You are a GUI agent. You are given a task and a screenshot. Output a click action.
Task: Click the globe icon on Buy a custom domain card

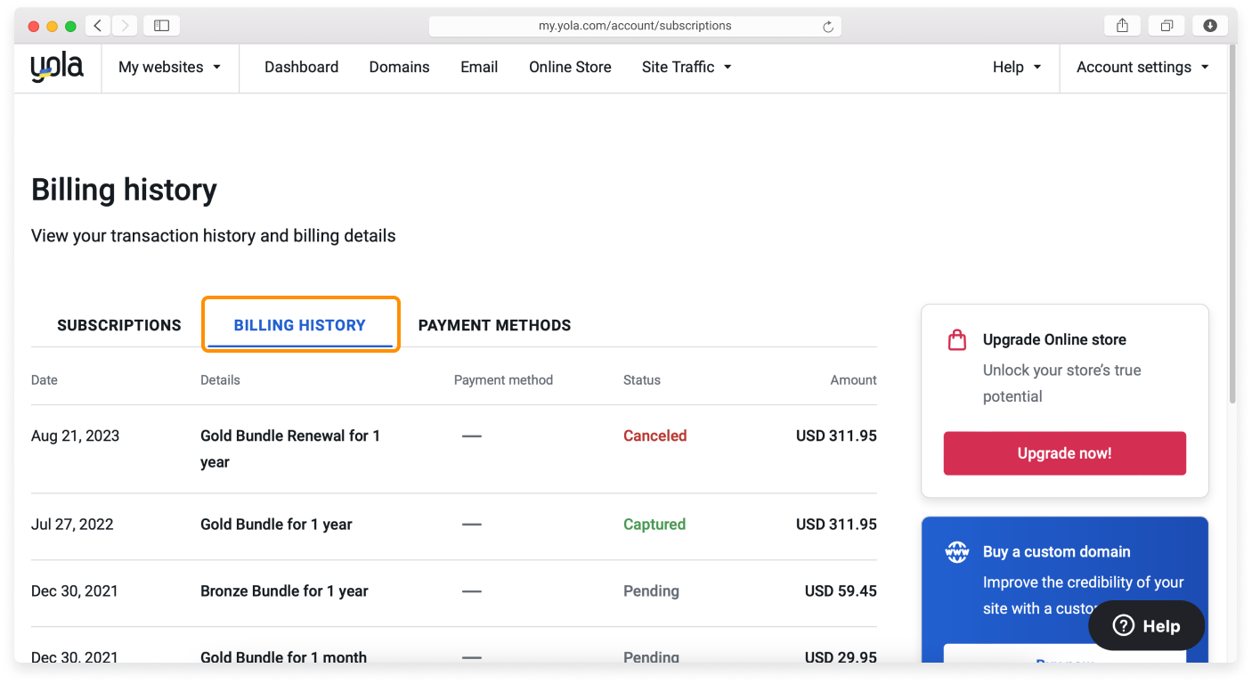956,551
